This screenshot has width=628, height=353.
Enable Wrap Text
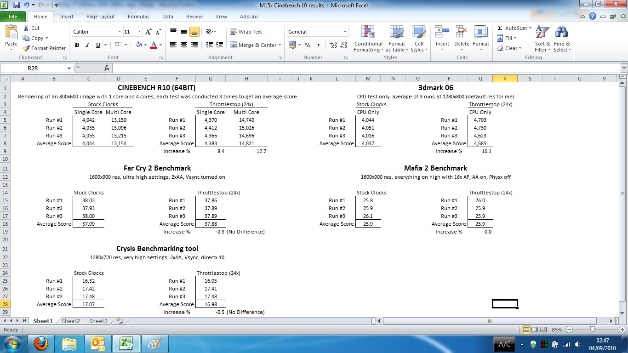coord(246,32)
